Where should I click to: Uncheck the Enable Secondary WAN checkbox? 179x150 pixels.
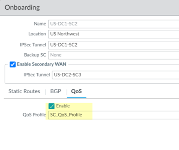13,64
